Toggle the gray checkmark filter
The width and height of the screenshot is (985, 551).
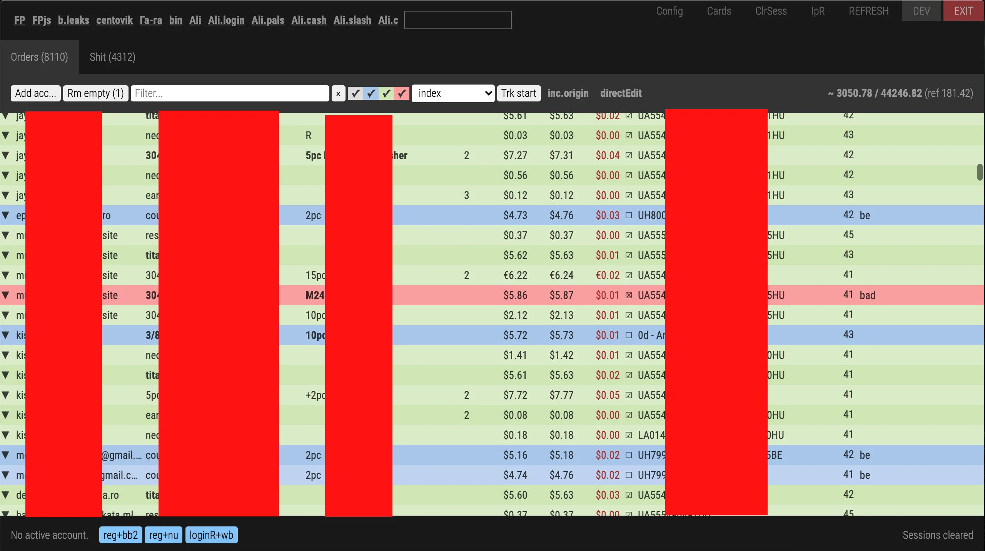point(356,93)
